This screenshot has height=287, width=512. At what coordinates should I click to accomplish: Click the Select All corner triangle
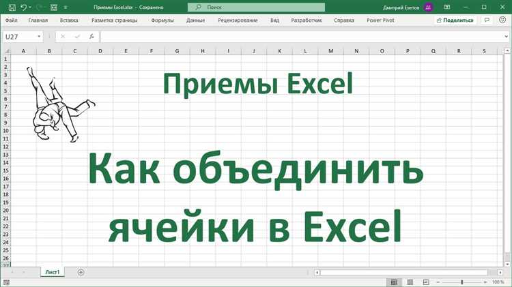(6, 51)
